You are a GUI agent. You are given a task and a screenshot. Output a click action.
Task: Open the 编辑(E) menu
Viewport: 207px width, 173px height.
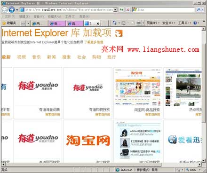(x=24, y=16)
